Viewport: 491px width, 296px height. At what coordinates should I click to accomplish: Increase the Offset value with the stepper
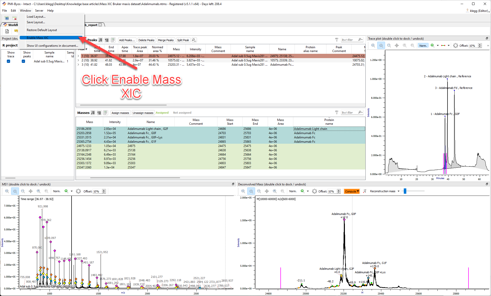pyautogui.click(x=480, y=44)
